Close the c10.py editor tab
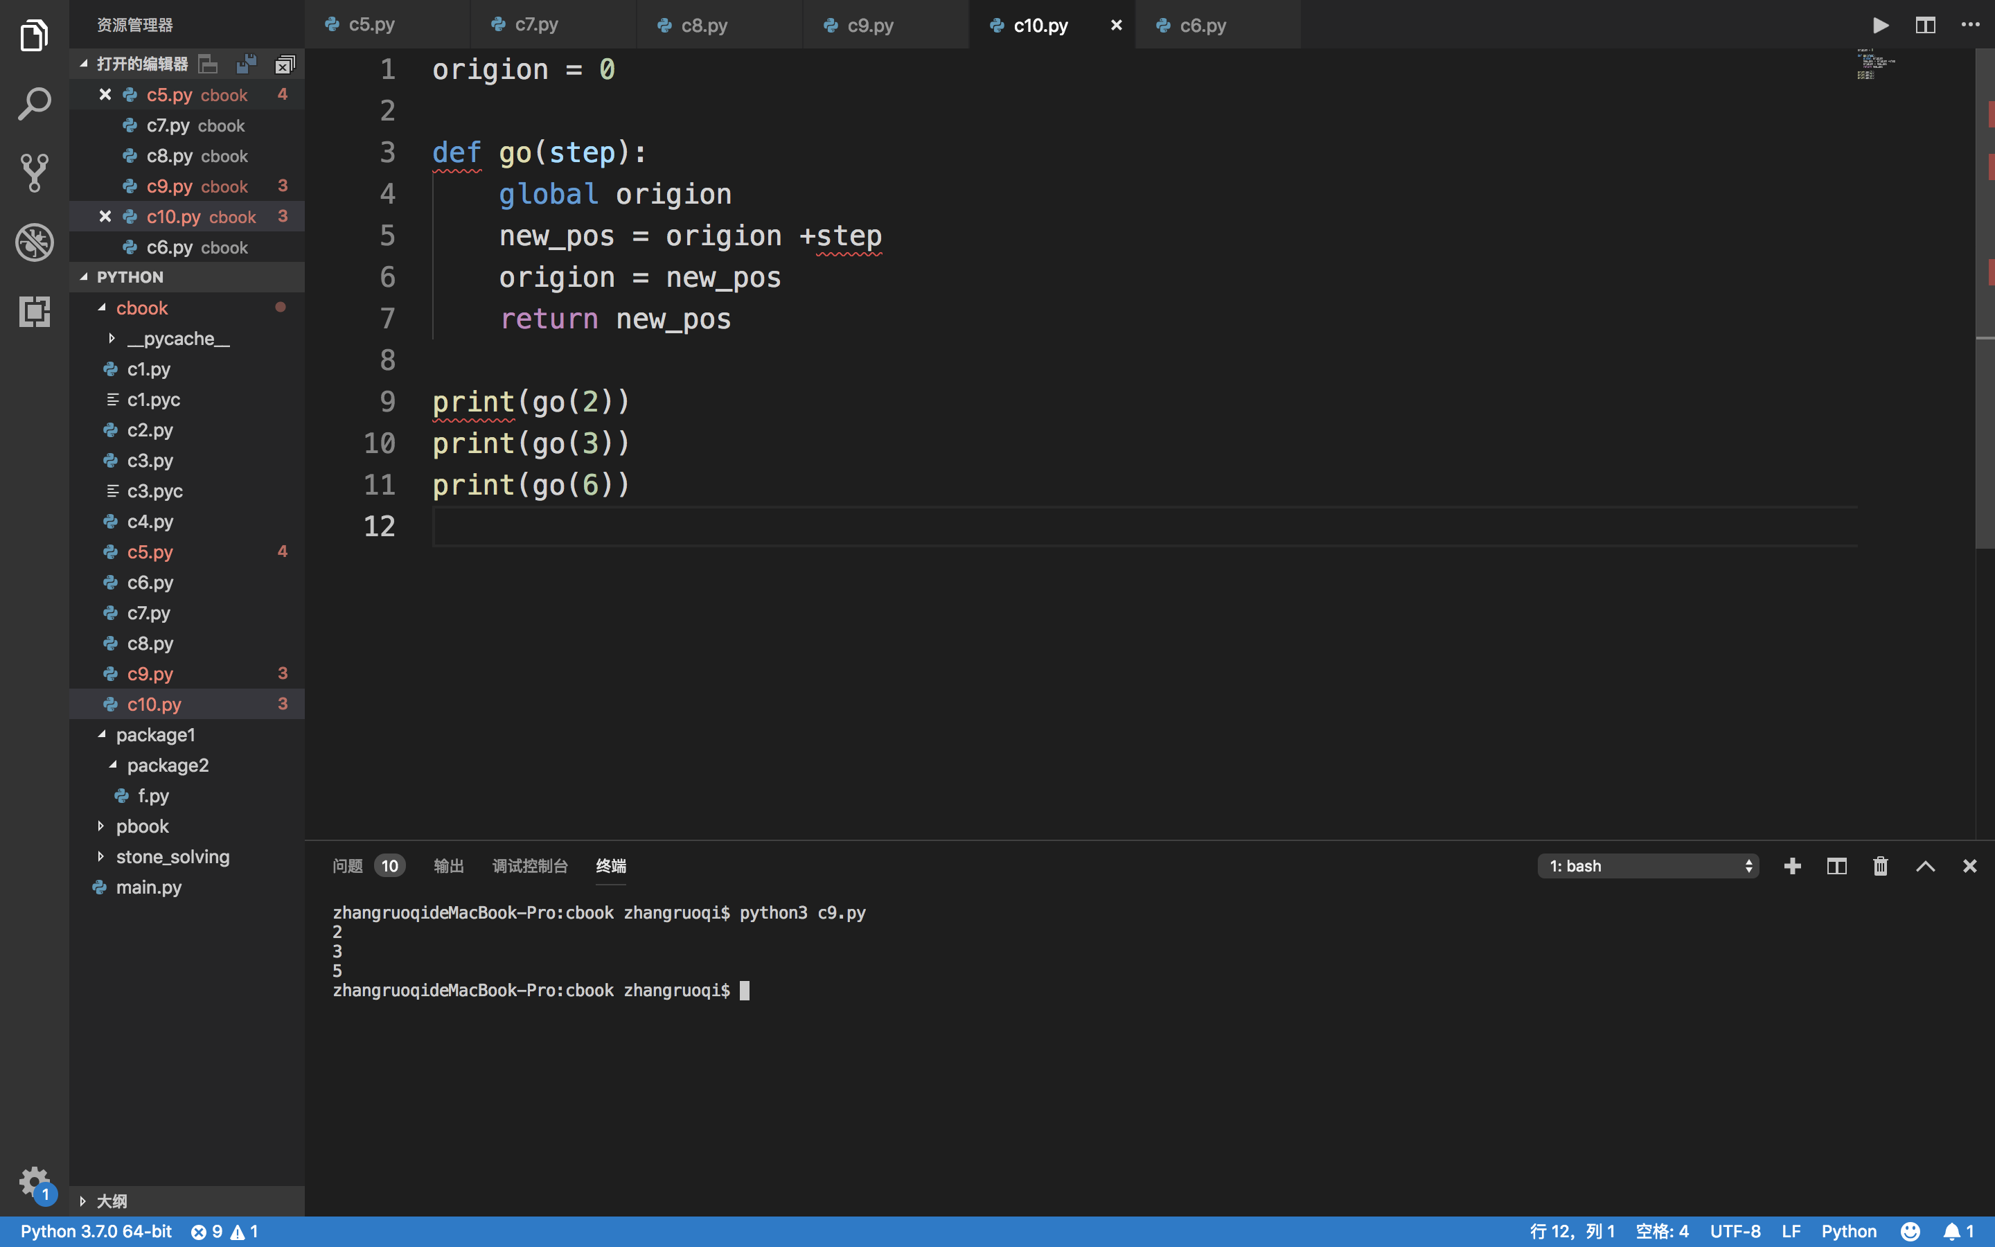 1116,25
